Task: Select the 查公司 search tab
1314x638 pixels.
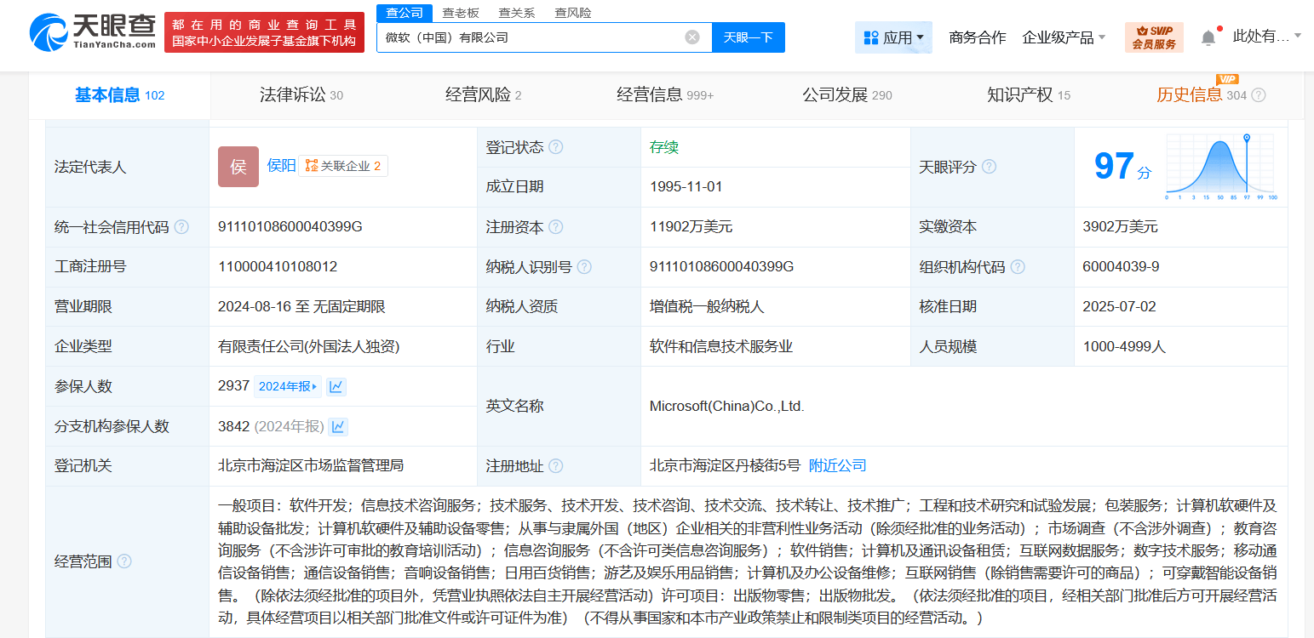Action: tap(405, 13)
